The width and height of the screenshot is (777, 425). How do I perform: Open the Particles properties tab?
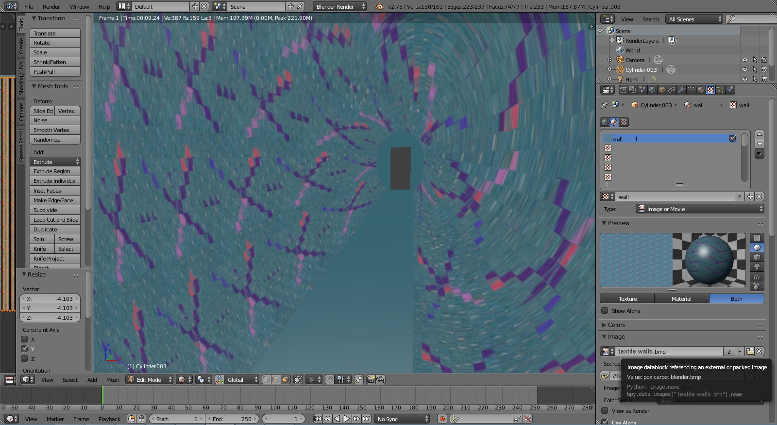pyautogui.click(x=720, y=90)
